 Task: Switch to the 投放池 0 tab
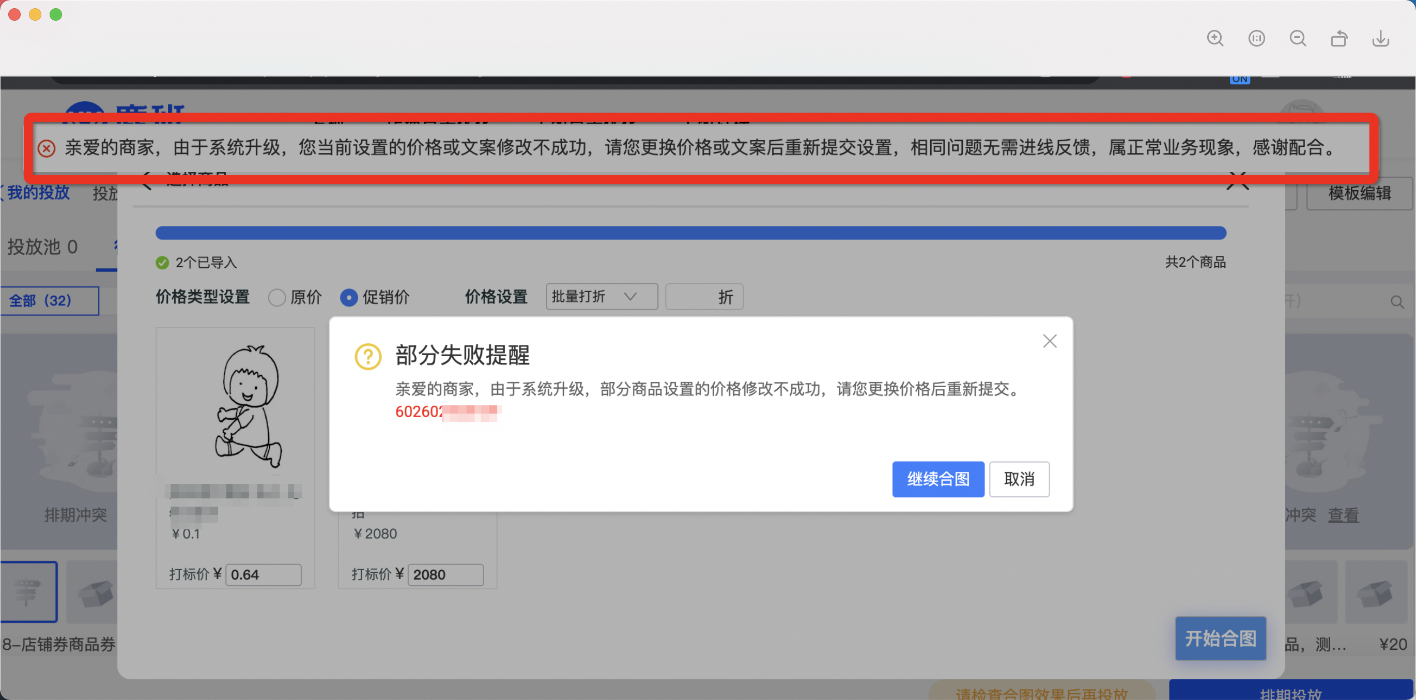coord(42,247)
